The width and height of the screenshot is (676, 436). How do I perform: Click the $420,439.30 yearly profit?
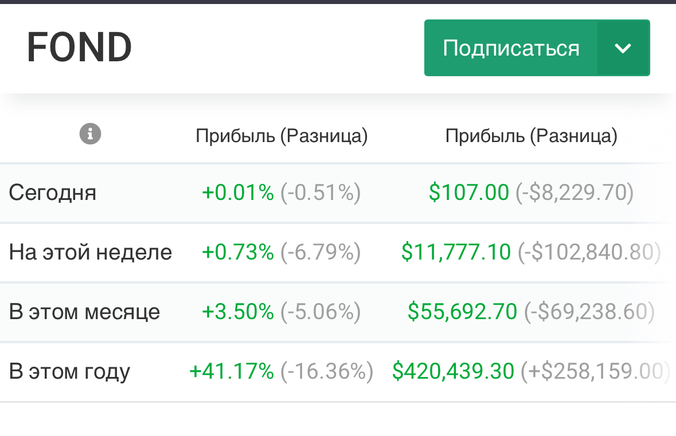(453, 371)
